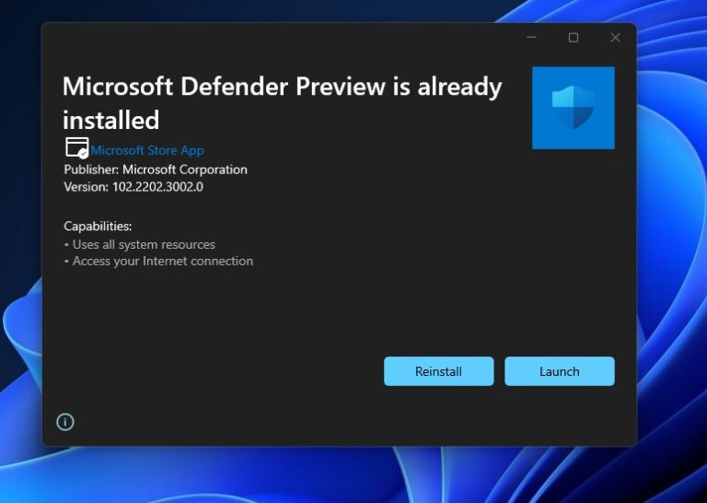Launch Microsoft Defender Preview
Viewport: 707px width, 503px height.
[x=560, y=371]
